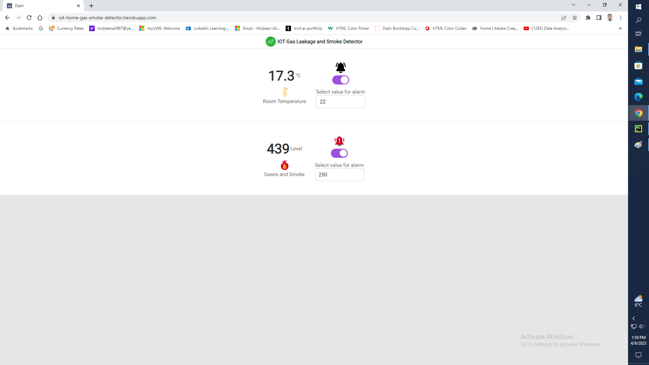Screen dimensions: 649x365
Task: Reload the page using the refresh icon
Action: pos(29,18)
